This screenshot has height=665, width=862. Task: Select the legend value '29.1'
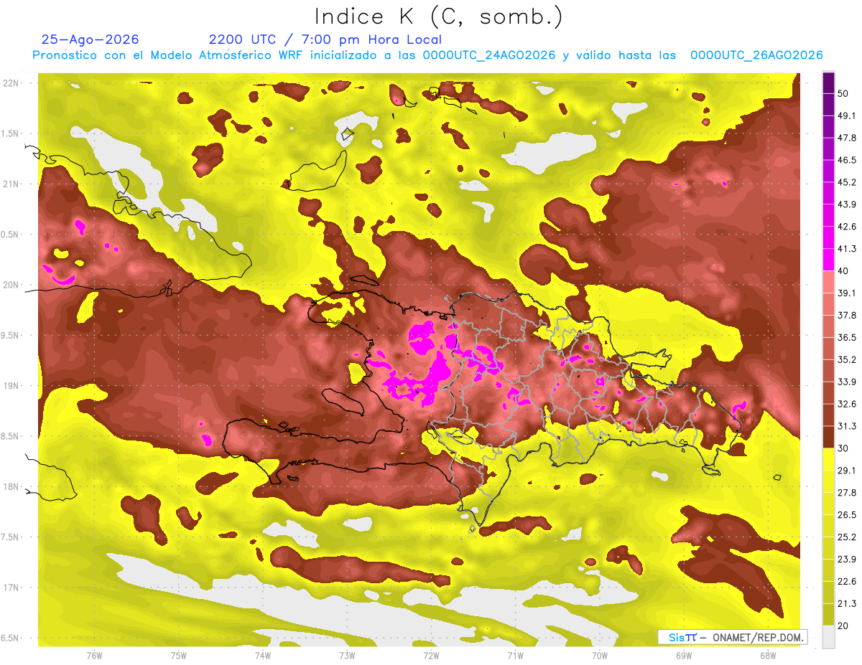(847, 471)
